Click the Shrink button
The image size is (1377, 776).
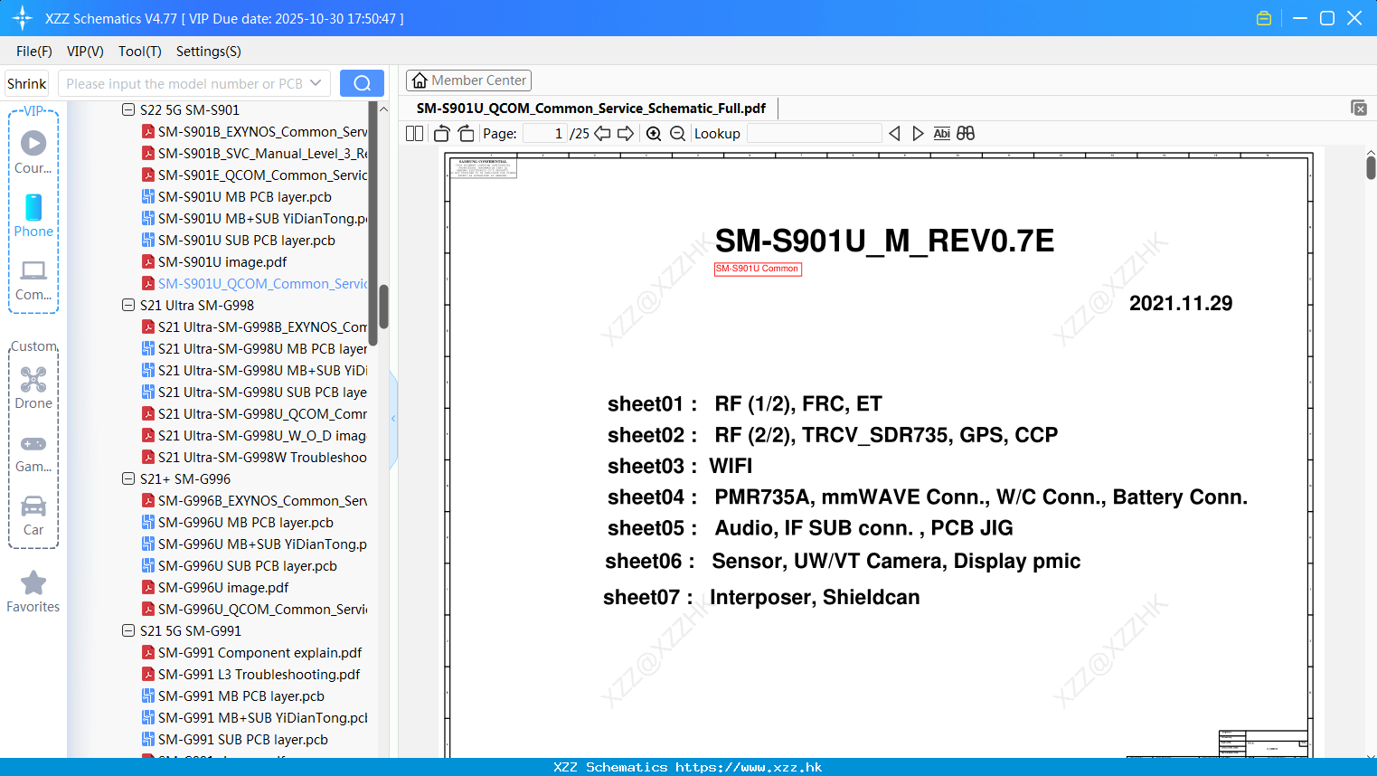click(27, 83)
